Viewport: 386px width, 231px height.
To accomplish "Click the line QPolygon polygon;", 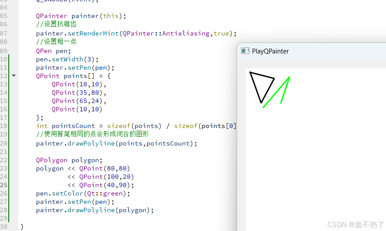I will [x=69, y=160].
